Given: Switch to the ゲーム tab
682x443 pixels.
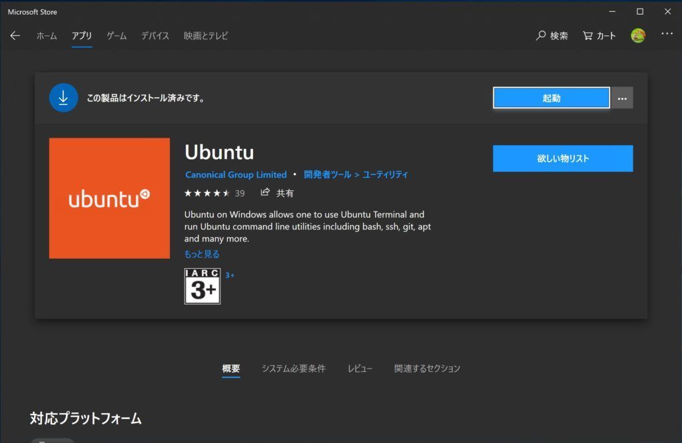Looking at the screenshot, I should (117, 36).
